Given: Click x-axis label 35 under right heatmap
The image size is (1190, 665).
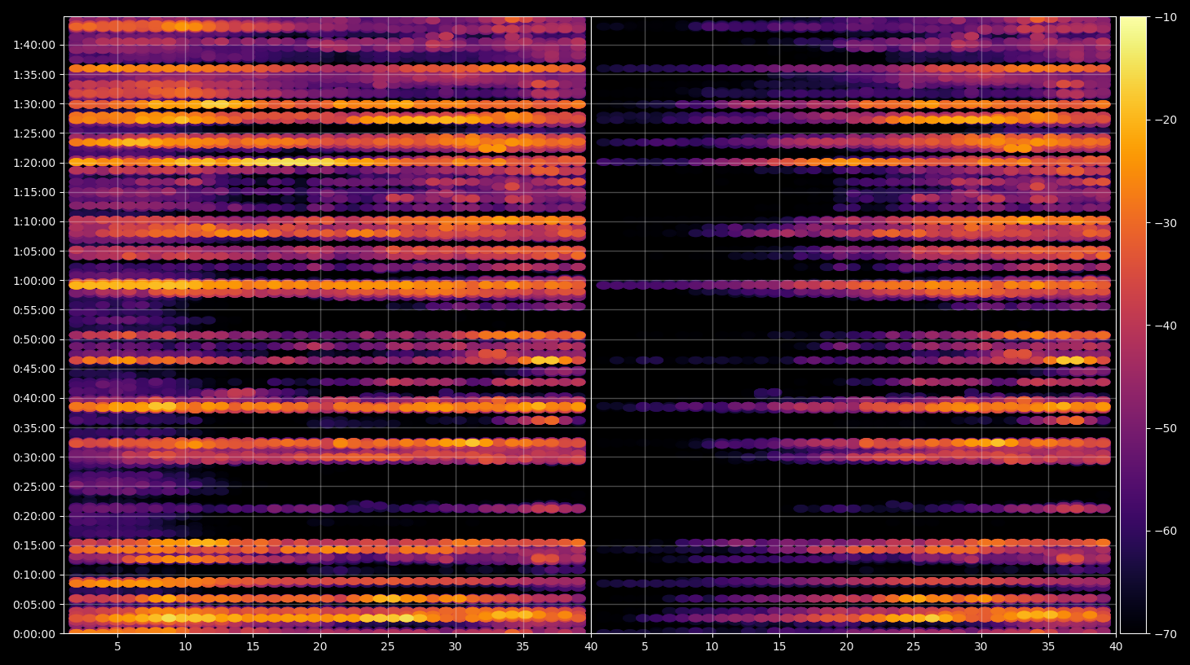Looking at the screenshot, I should tap(1048, 647).
